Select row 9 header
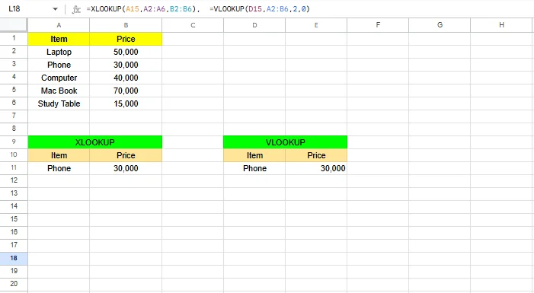Viewport: 534px width, 293px height. pyautogui.click(x=14, y=142)
